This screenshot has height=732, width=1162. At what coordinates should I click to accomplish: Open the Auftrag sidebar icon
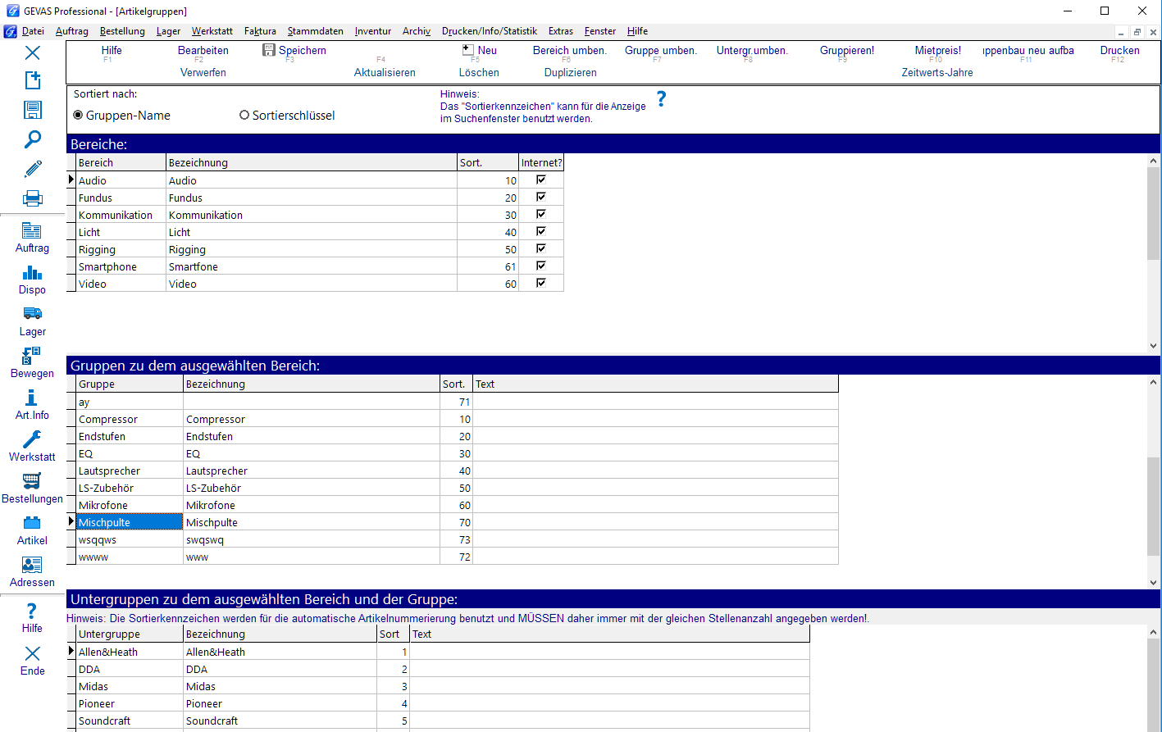(32, 231)
